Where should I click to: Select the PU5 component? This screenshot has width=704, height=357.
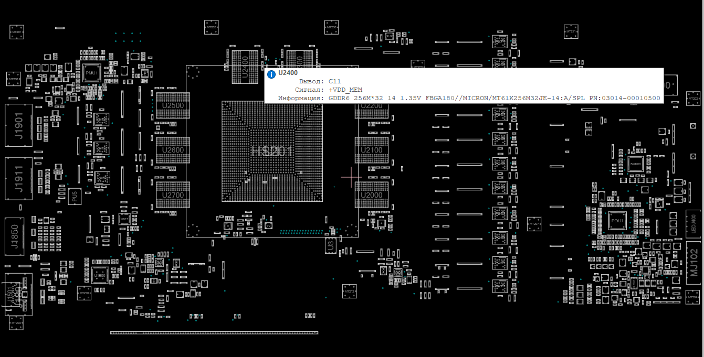[x=75, y=197]
